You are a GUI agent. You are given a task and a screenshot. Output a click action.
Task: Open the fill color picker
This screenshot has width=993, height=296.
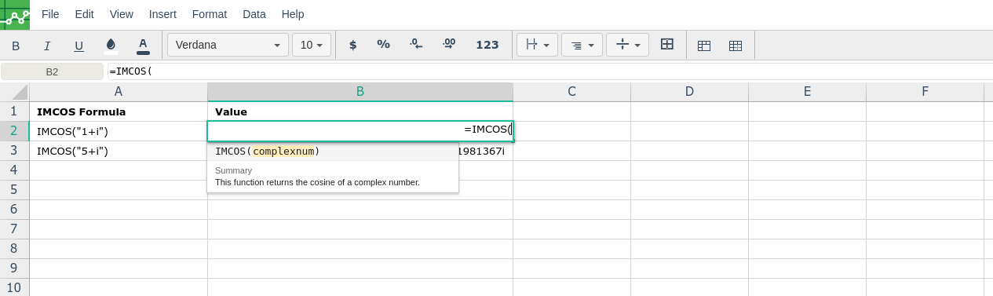click(111, 45)
